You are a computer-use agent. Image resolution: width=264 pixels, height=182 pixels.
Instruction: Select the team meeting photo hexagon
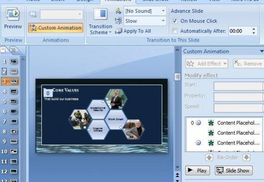click(80, 119)
